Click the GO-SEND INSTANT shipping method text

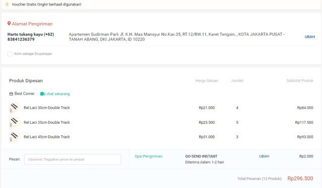tap(201, 156)
